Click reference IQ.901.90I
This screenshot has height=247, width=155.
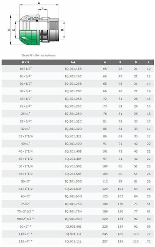tap(73, 226)
